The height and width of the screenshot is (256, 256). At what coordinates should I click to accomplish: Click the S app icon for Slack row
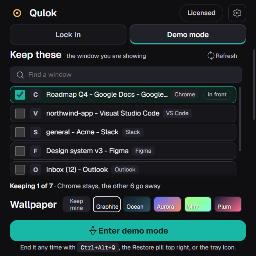coord(36,132)
